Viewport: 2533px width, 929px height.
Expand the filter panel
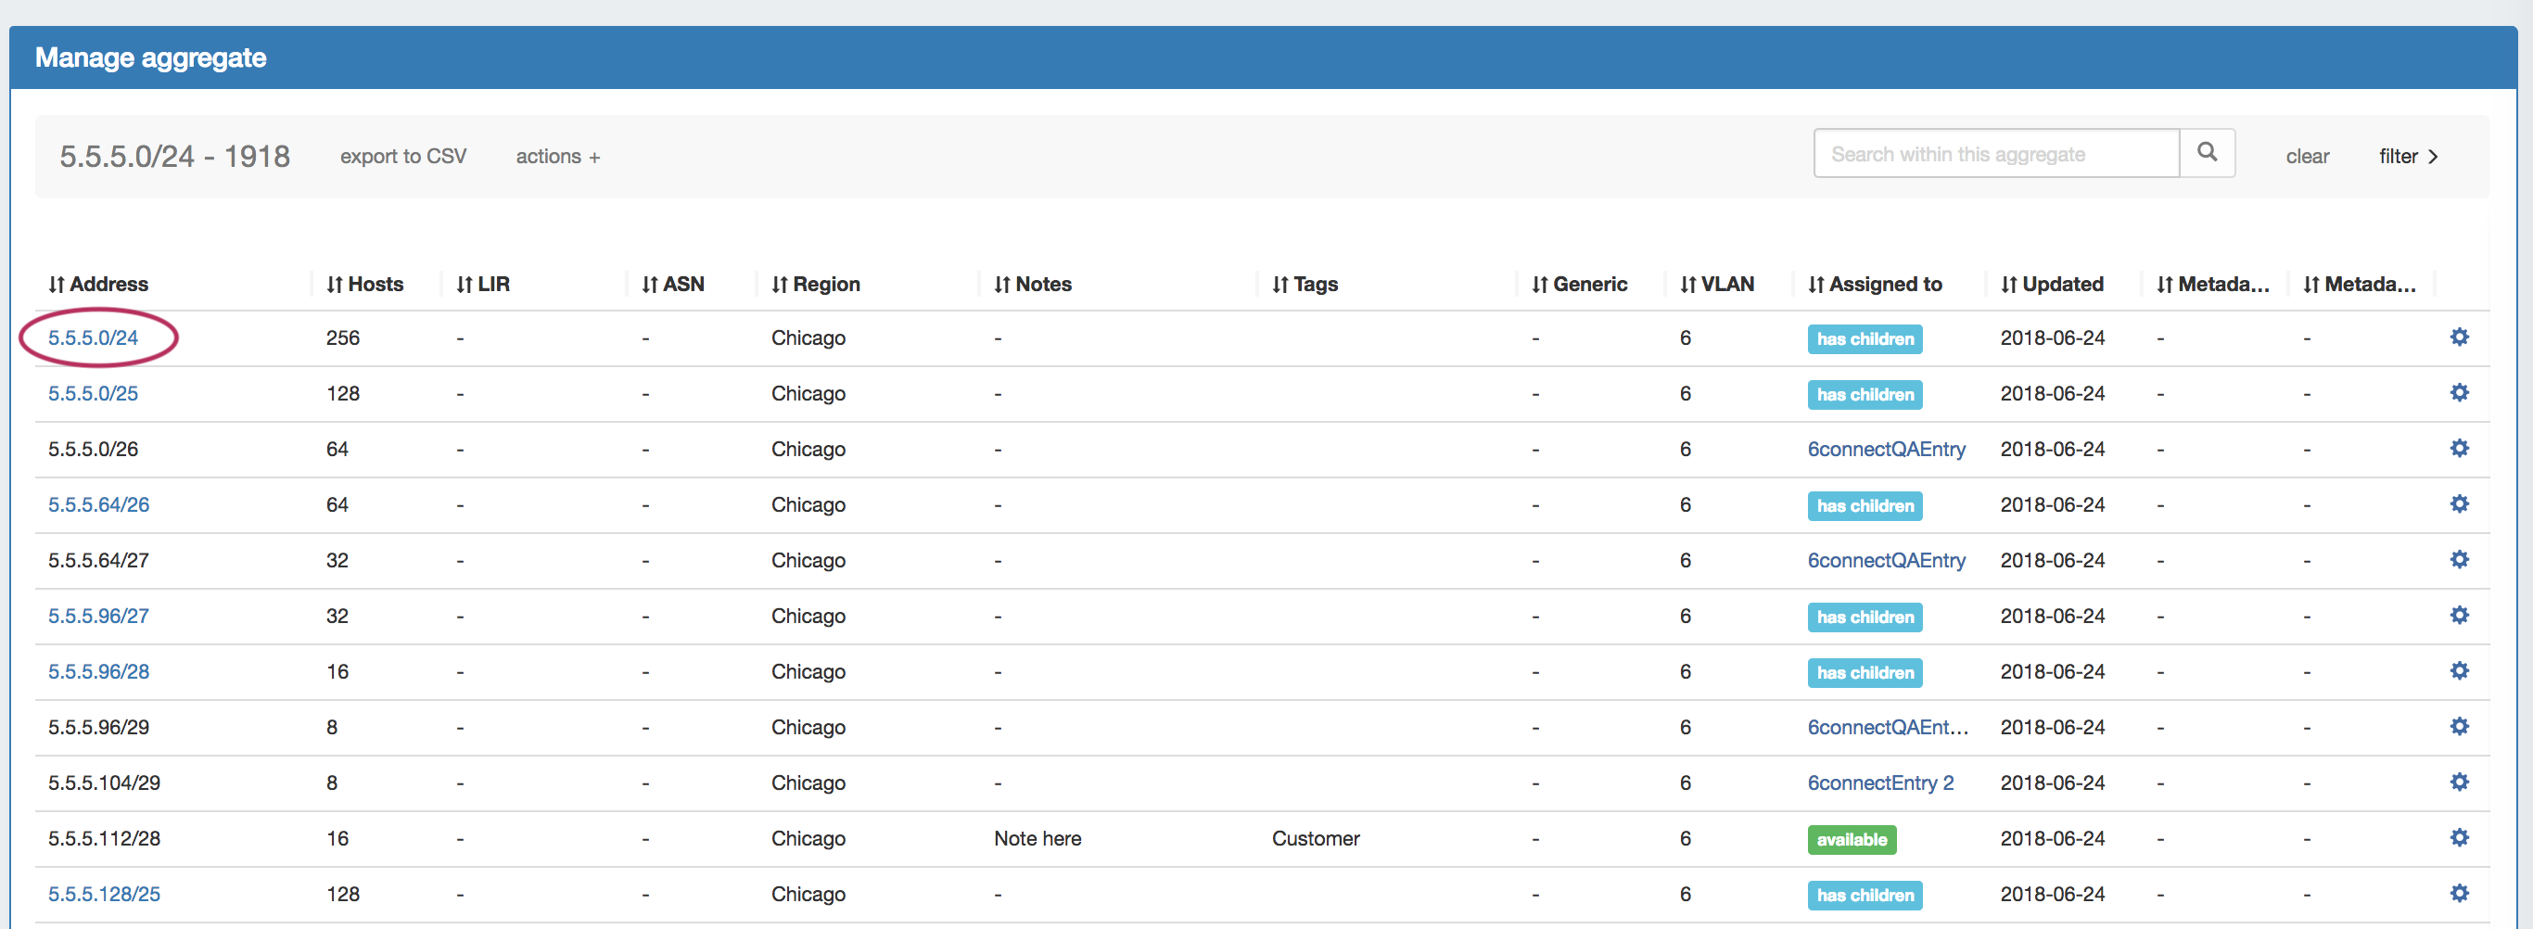tap(2407, 157)
